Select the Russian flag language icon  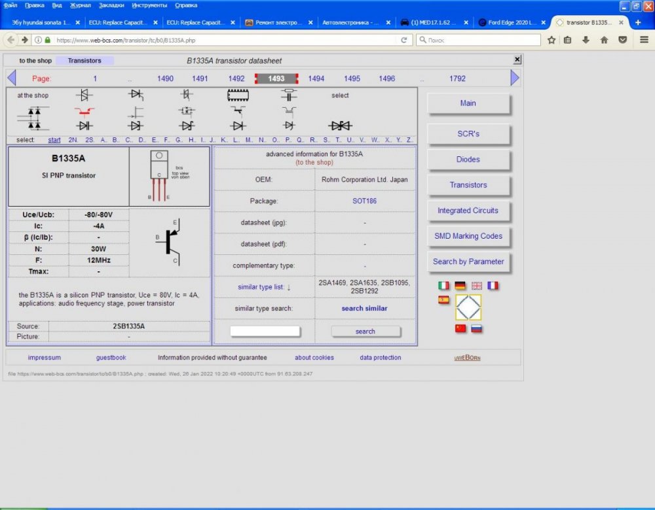pos(477,328)
